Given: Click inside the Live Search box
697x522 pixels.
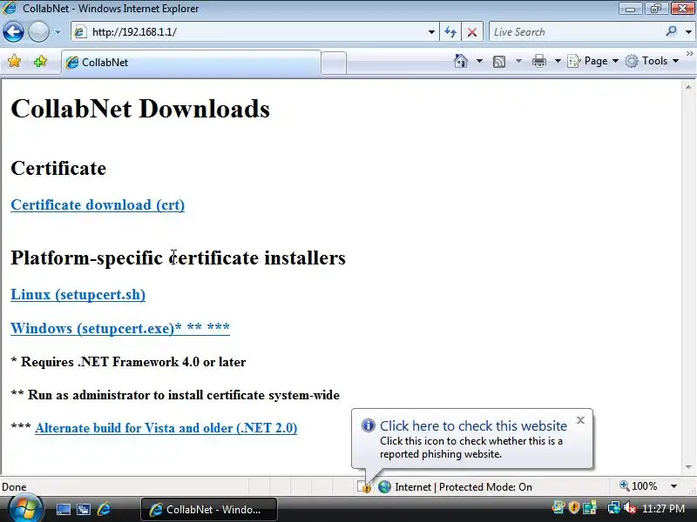Looking at the screenshot, I should (x=576, y=32).
